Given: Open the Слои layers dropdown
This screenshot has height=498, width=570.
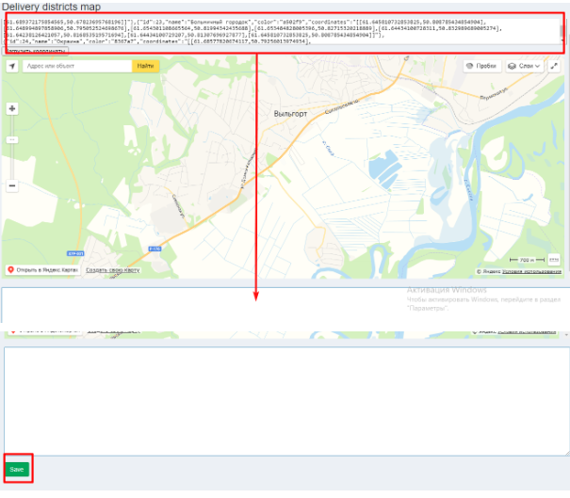Looking at the screenshot, I should 524,66.
